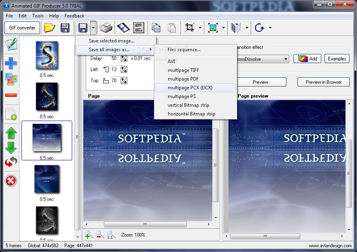Viewport: 357px width, 252px height.
Task: Click the resize image icon
Action: point(213,28)
